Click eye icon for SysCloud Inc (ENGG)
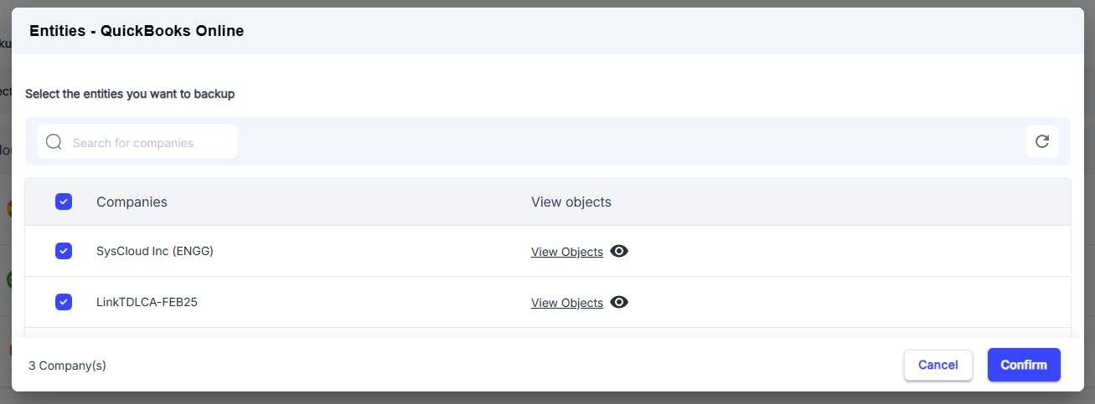 coord(619,251)
